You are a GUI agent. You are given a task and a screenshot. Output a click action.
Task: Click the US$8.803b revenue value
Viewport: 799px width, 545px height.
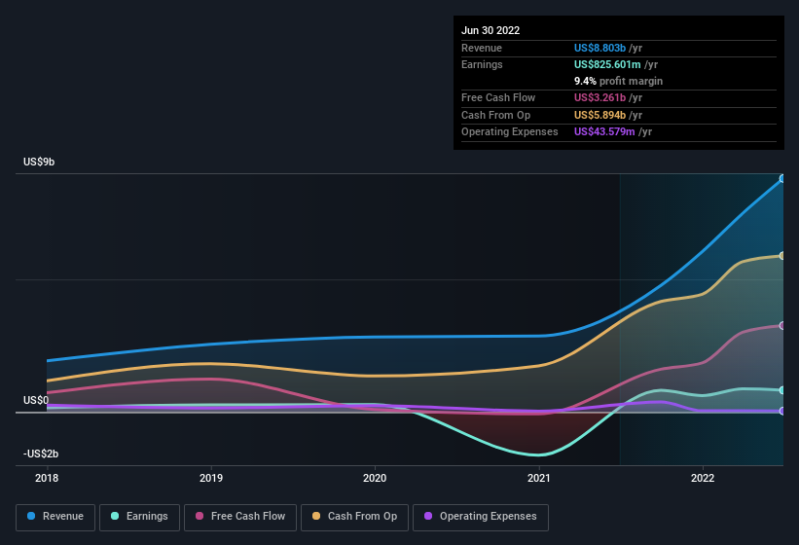point(599,48)
